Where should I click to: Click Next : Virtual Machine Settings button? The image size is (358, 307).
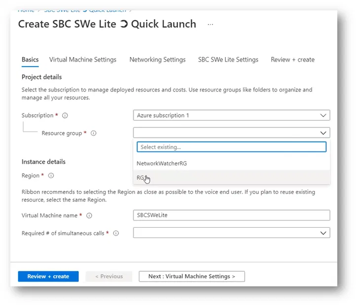191,276
